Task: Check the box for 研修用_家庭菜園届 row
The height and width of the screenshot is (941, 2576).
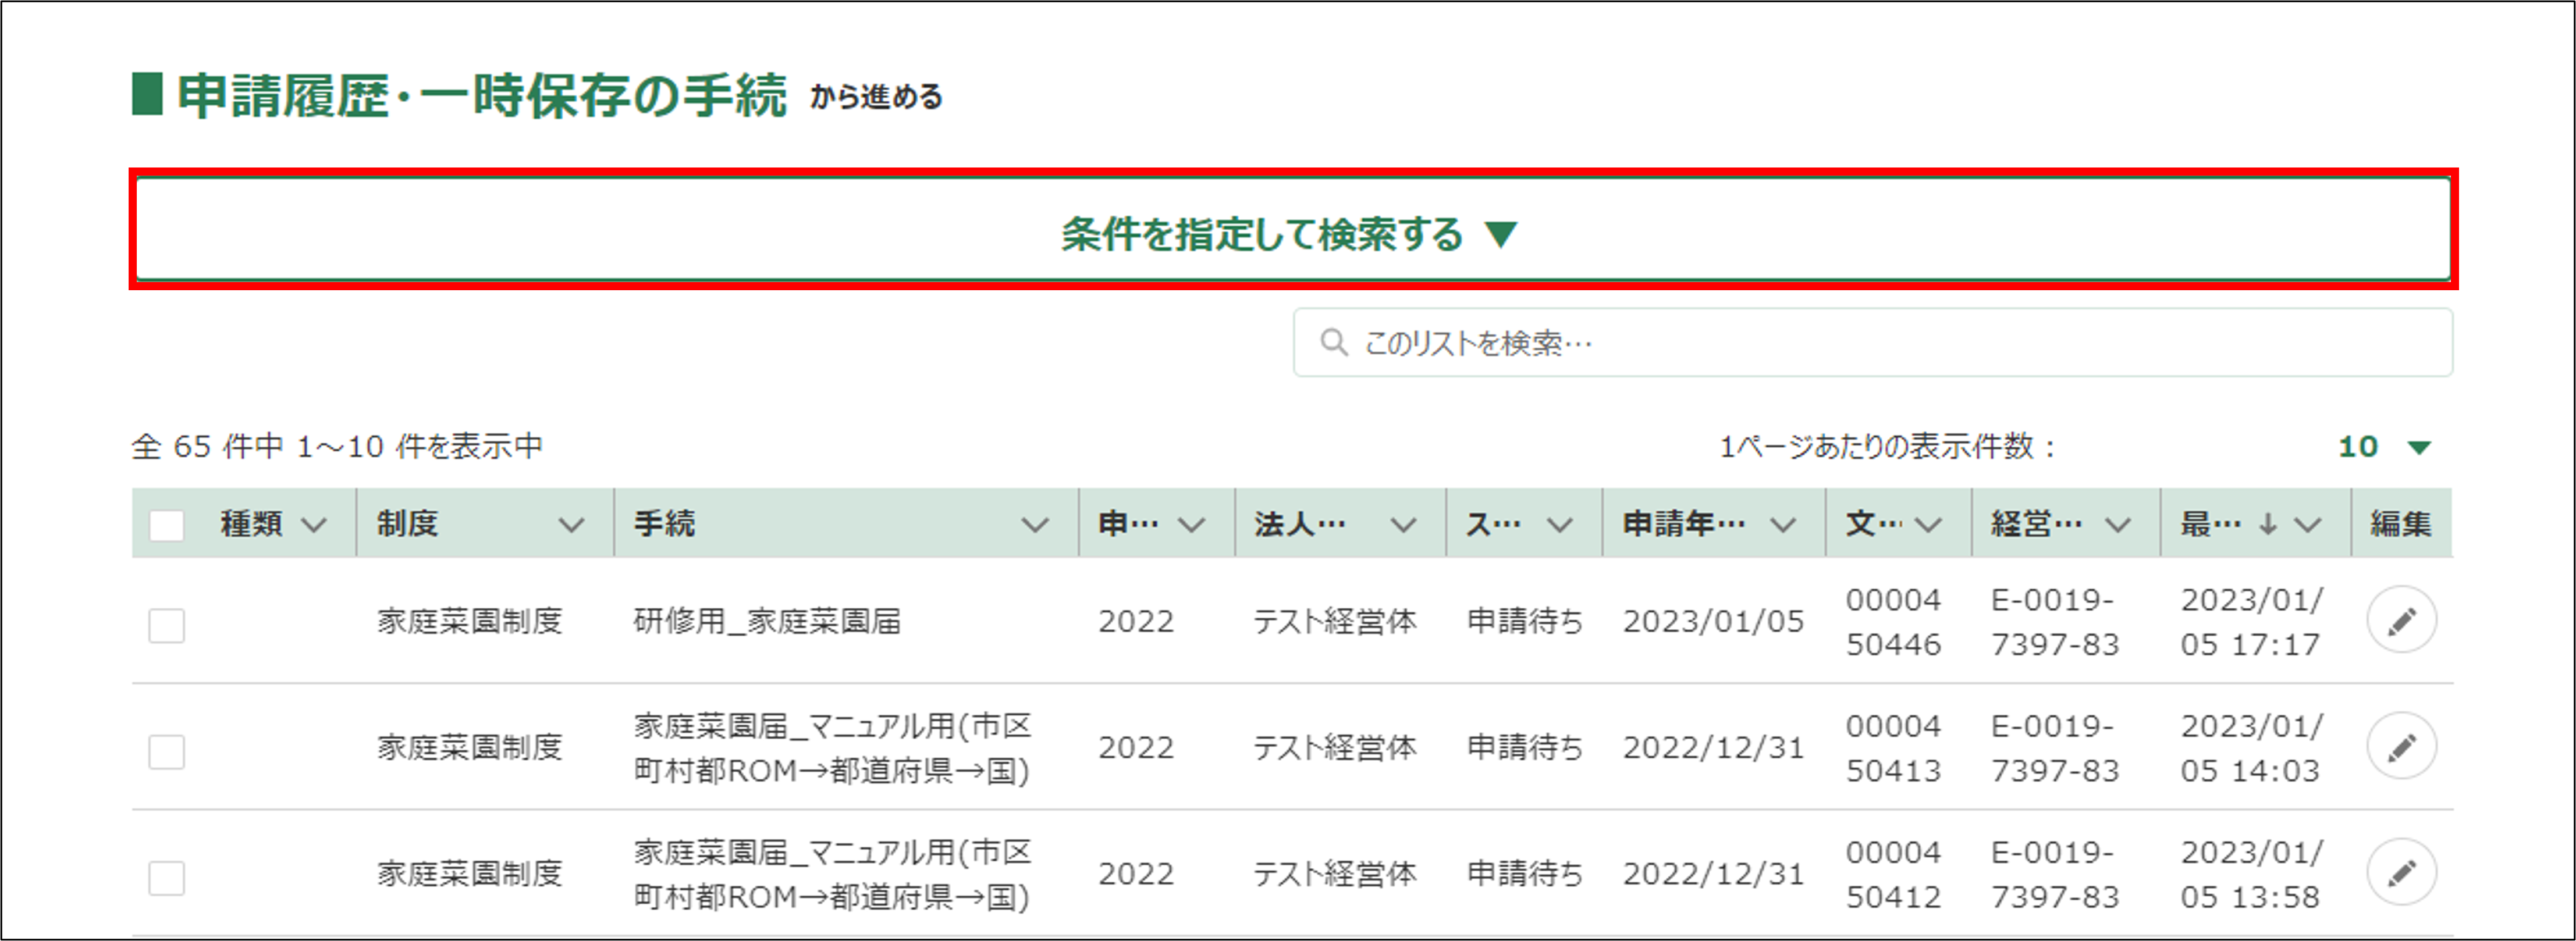Action: 166,626
